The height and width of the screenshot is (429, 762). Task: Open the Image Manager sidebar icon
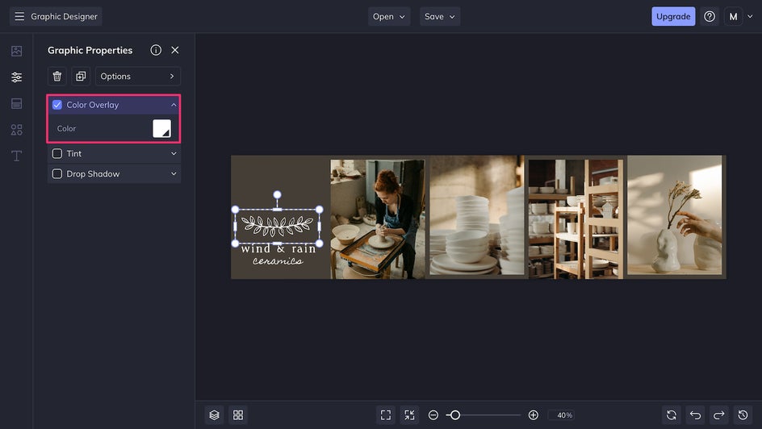click(16, 51)
